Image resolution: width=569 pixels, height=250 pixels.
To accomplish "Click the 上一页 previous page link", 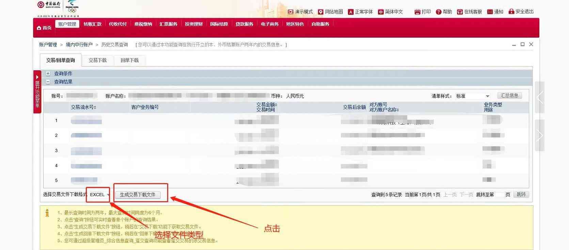I will click(450, 195).
